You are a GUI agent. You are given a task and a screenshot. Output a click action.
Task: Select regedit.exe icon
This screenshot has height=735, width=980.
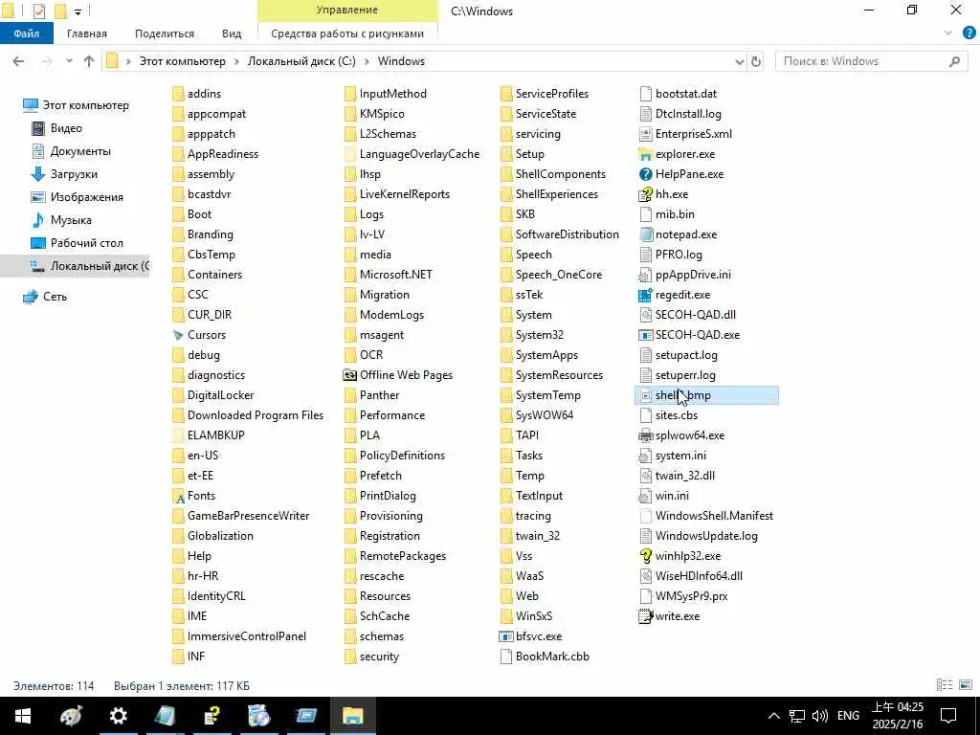pos(646,295)
